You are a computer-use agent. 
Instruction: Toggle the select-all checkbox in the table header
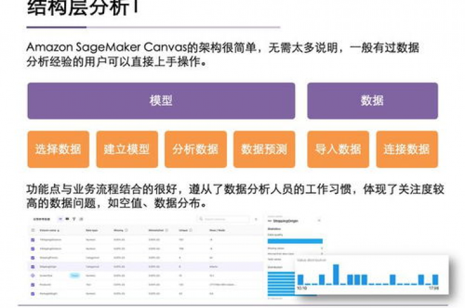(33, 230)
